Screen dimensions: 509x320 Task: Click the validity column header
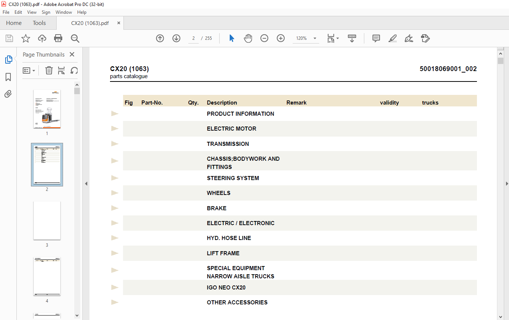tap(389, 103)
